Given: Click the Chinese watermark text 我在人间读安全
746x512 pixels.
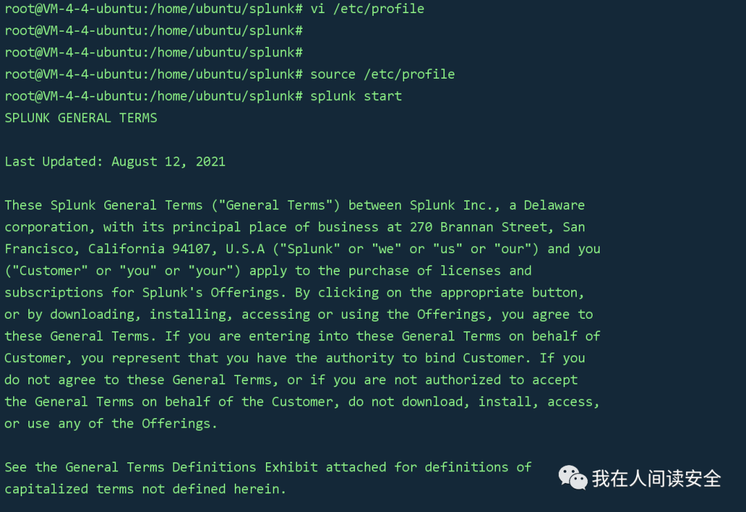Looking at the screenshot, I should [x=656, y=478].
